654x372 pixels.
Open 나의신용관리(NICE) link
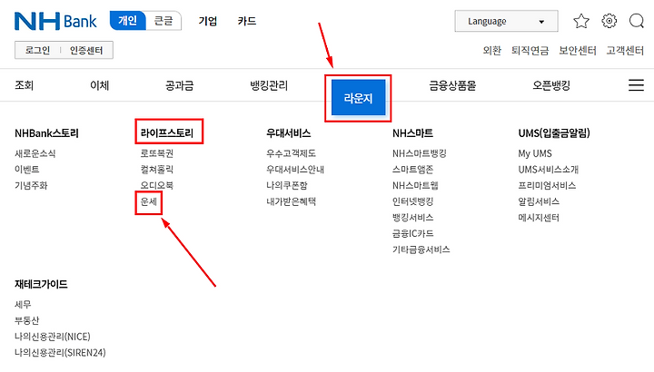(x=53, y=337)
